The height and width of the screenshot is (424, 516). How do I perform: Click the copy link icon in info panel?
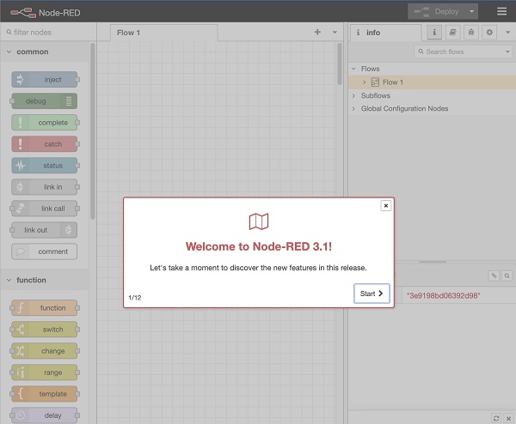[x=494, y=276]
